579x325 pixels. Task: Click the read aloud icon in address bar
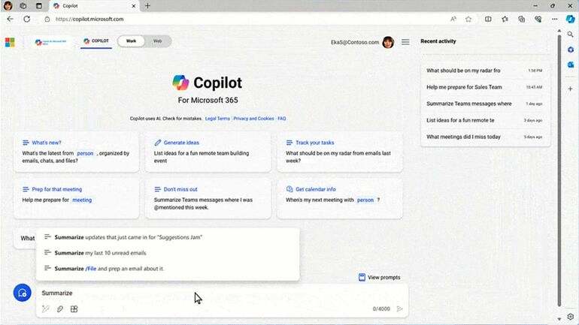453,19
